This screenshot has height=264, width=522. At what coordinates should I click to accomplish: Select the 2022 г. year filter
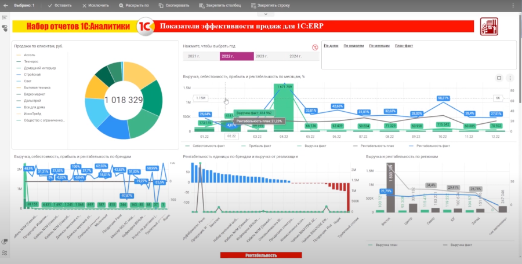pos(237,56)
